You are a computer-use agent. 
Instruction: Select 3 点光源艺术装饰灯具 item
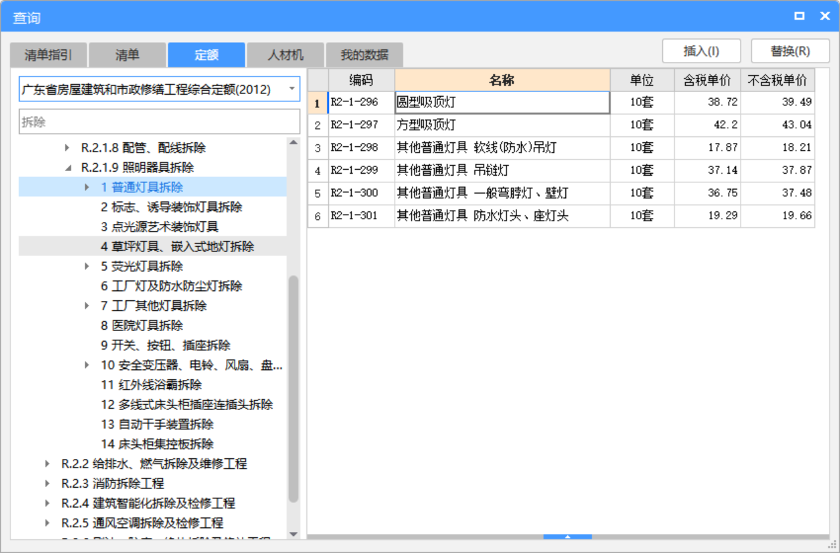pos(159,227)
